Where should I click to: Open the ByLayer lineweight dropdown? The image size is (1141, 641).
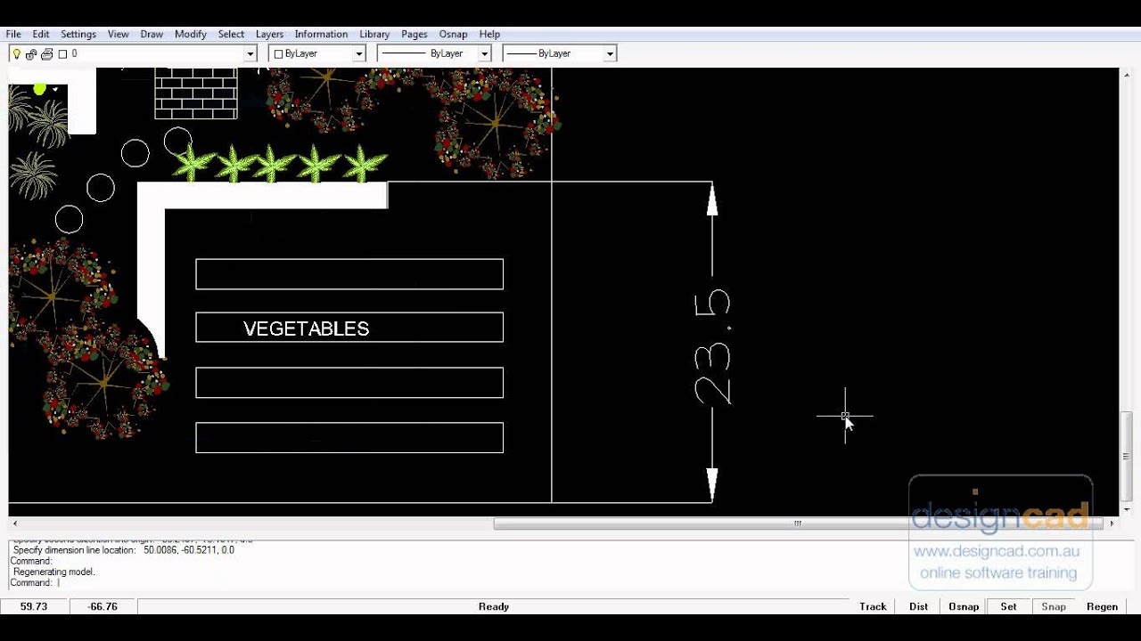click(x=611, y=54)
